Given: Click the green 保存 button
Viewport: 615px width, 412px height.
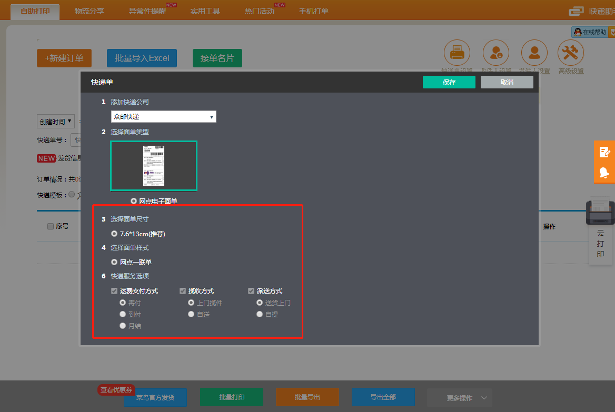Looking at the screenshot, I should coord(449,82).
